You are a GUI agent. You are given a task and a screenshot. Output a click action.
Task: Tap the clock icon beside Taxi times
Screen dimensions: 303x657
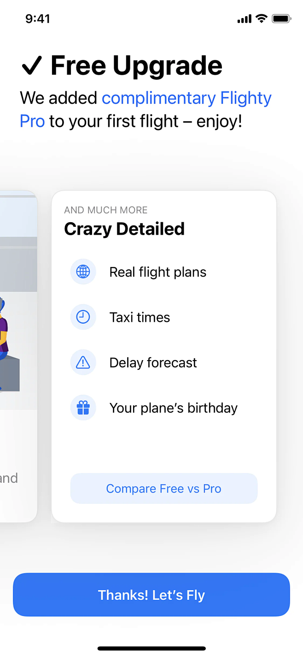(83, 317)
